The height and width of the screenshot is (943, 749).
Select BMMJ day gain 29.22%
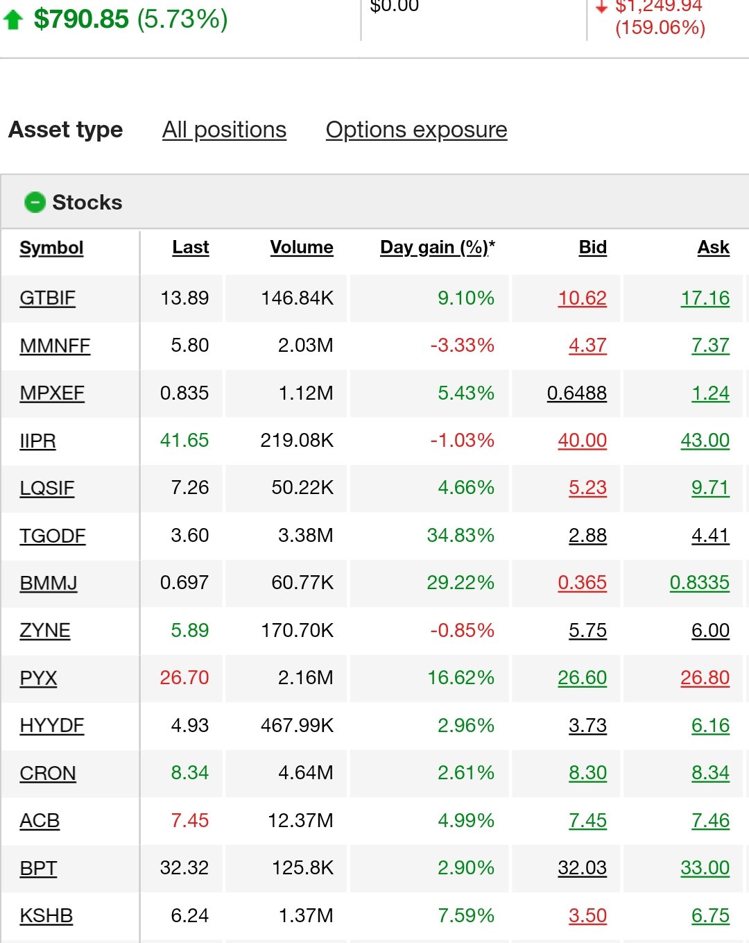point(460,582)
